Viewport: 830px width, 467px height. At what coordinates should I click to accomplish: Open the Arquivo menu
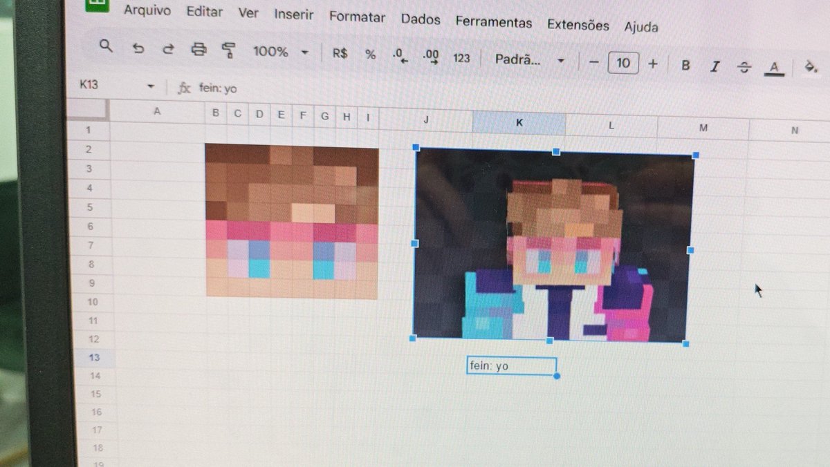(147, 10)
